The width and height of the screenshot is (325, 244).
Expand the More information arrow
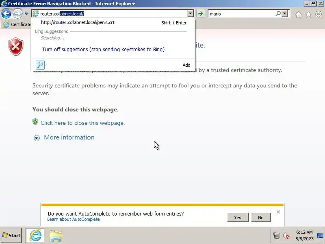tap(37, 138)
